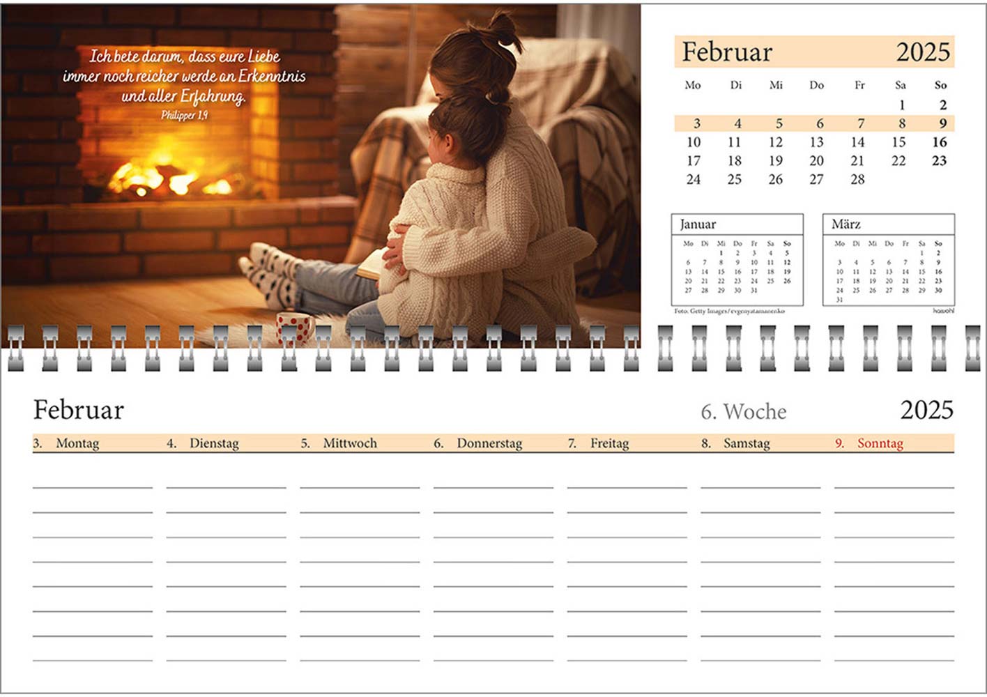
Task: Select the '6. Donnerstag' column header
Action: (x=477, y=443)
